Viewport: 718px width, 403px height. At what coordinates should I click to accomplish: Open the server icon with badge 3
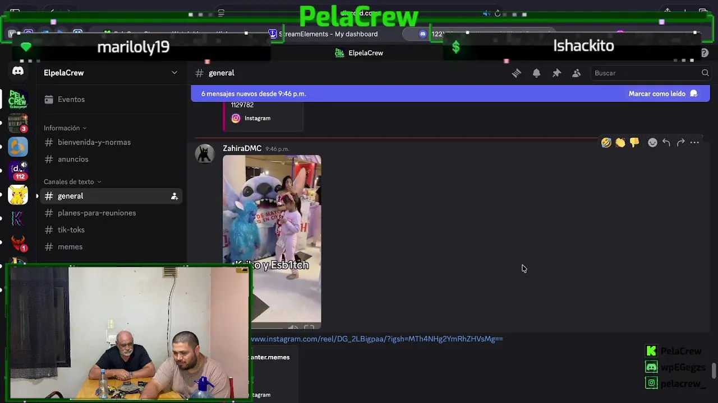click(x=17, y=123)
